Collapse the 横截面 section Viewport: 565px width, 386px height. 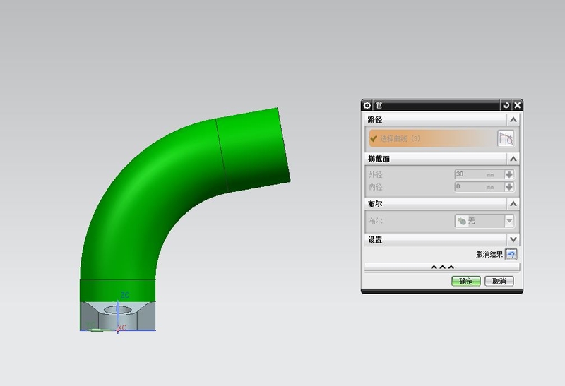513,159
